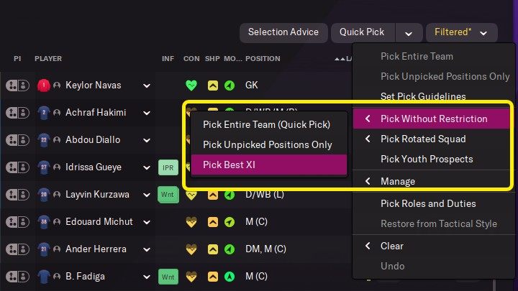Click the Selection Advice button
The width and height of the screenshot is (518, 291).
point(283,32)
